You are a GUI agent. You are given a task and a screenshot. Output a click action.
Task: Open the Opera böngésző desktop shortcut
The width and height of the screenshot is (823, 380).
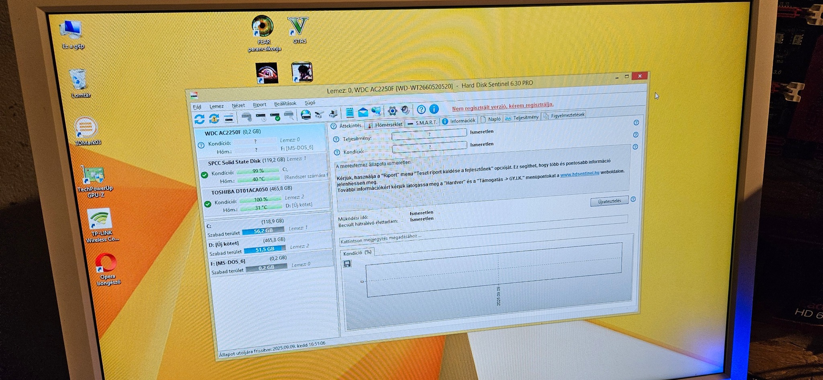click(107, 269)
